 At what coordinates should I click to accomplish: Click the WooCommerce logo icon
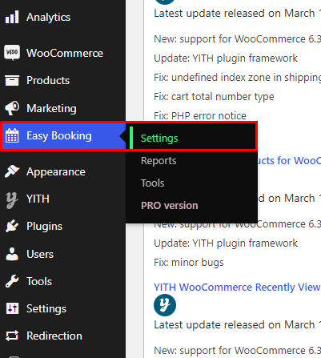coord(12,53)
